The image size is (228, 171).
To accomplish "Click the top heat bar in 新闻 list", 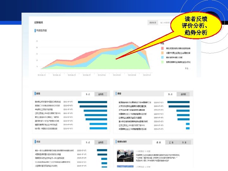I will coord(92,102).
